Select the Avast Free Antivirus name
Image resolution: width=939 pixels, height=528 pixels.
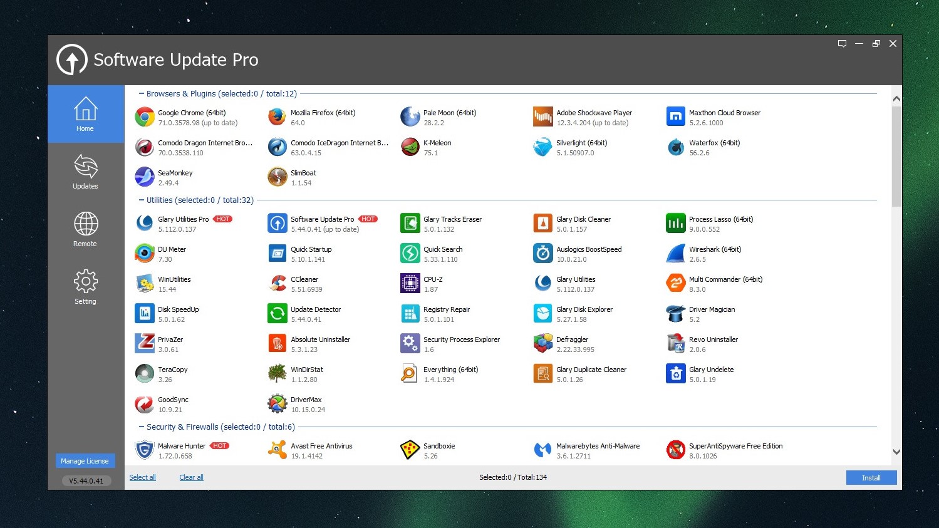pyautogui.click(x=321, y=446)
